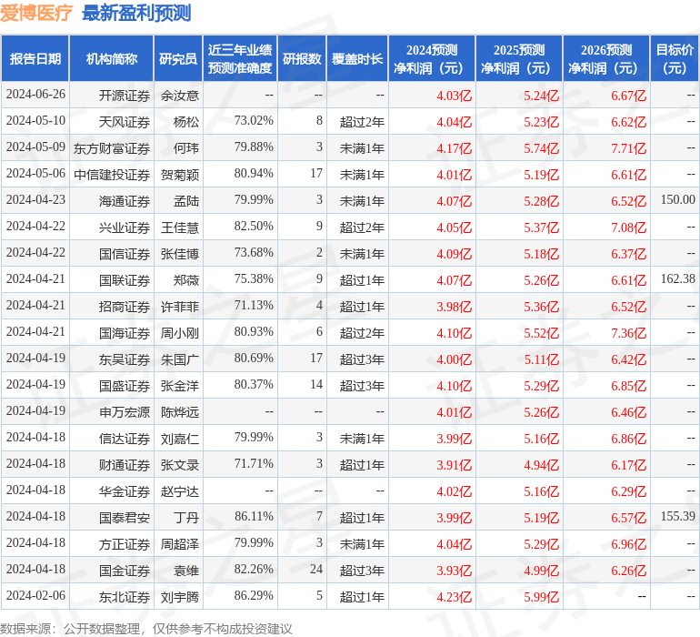Click researcher name 何玮
Image resolution: width=700 pixels, height=637 pixels.
[186, 148]
